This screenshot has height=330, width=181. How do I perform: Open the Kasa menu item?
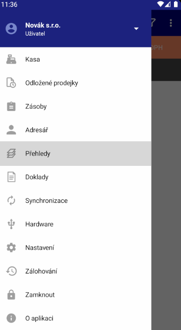tap(75, 59)
